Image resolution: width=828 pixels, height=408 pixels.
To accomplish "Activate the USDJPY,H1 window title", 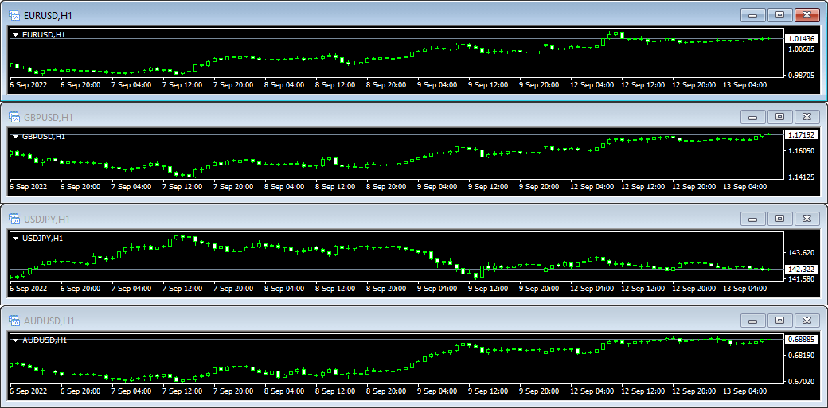I will click(47, 219).
